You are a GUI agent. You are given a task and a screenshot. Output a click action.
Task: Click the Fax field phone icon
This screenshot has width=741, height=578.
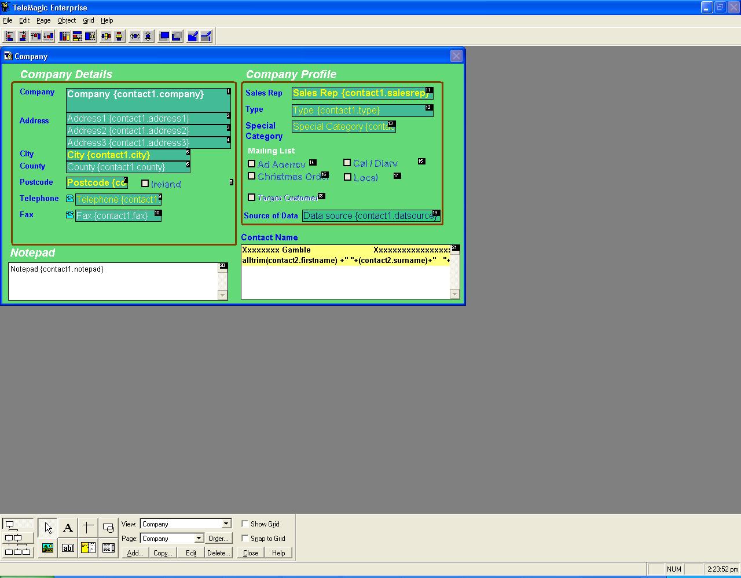coord(70,215)
